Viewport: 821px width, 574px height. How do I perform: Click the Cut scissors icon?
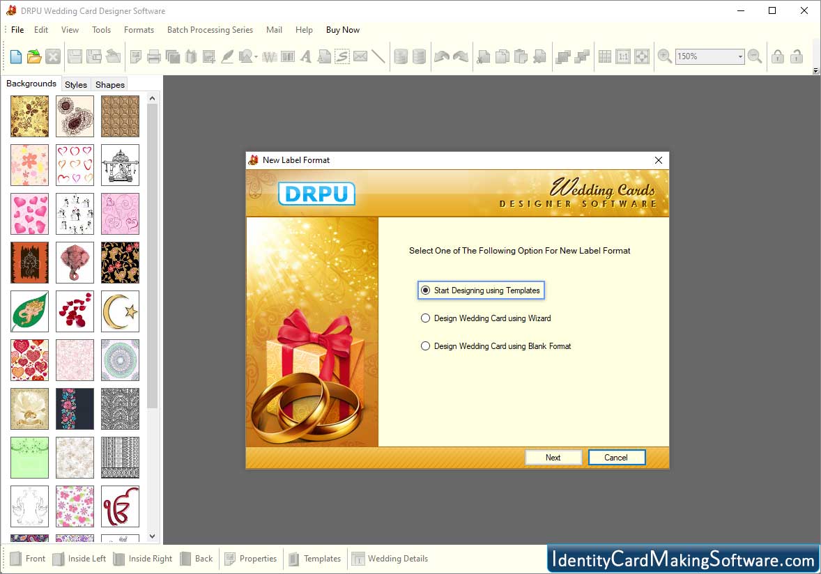pos(483,56)
